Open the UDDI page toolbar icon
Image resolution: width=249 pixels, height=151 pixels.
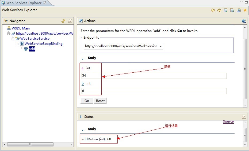coord(226,10)
